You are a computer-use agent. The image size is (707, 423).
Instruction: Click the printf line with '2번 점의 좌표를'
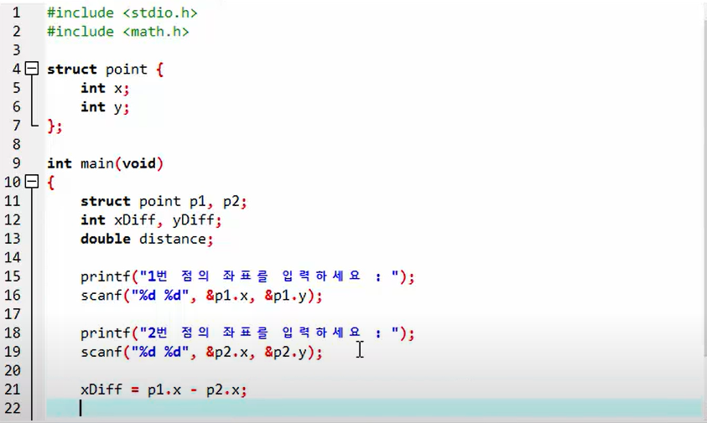(x=247, y=333)
